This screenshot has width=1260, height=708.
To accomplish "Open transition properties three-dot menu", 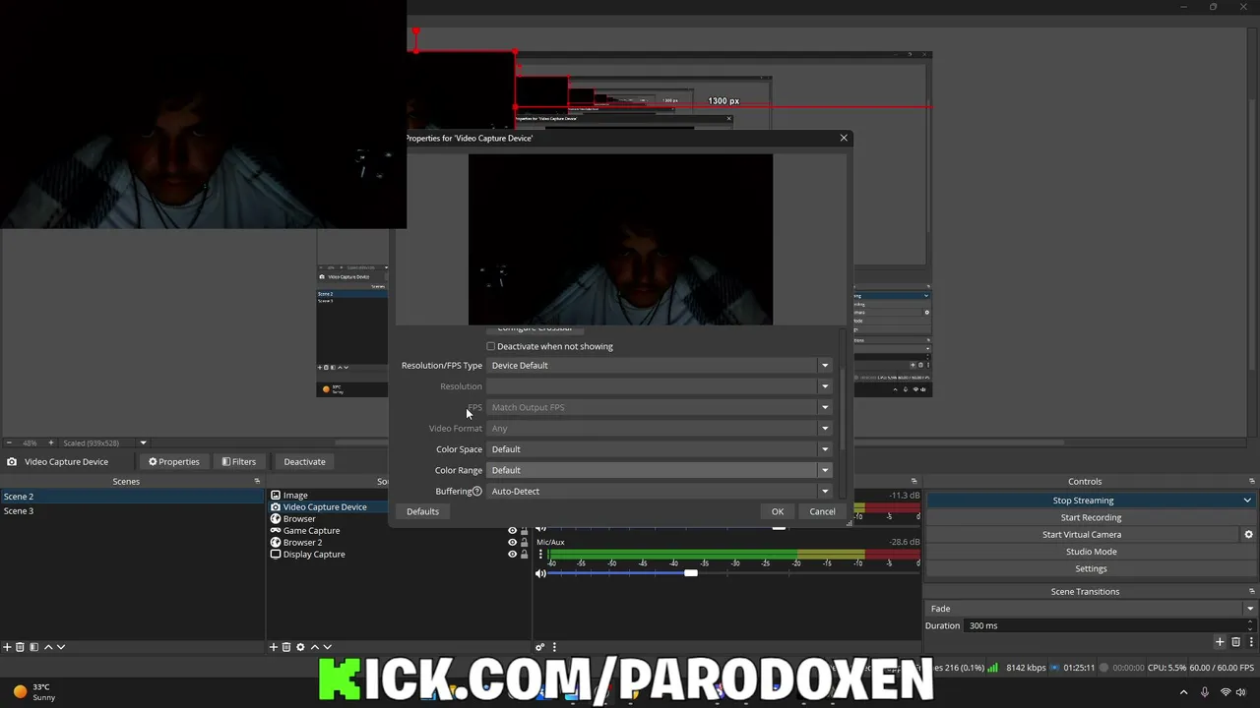I will click(x=1249, y=642).
